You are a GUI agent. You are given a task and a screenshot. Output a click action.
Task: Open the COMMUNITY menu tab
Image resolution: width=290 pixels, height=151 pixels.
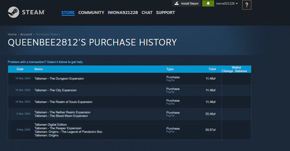coord(91,13)
